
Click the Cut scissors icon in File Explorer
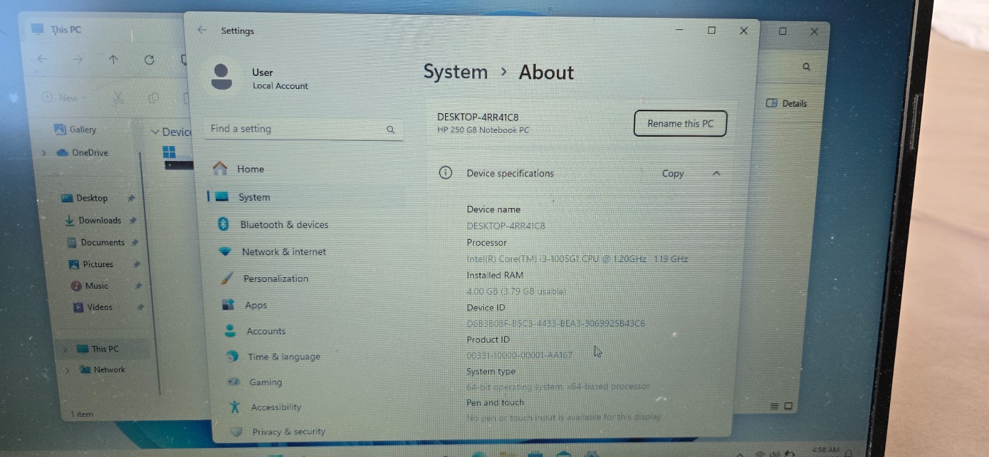coord(119,98)
